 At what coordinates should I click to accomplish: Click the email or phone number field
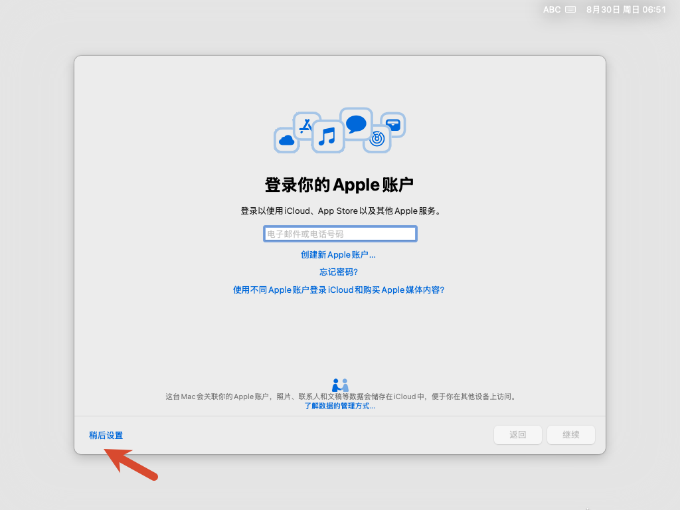pyautogui.click(x=340, y=234)
